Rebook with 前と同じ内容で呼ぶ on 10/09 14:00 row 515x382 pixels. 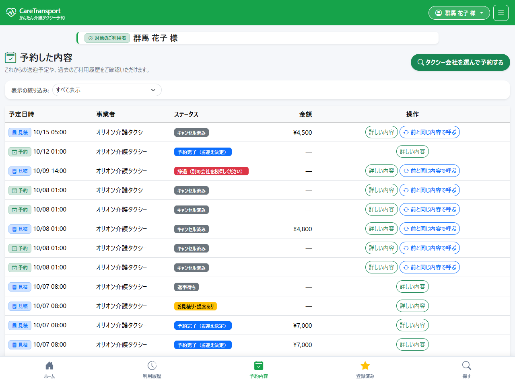pos(430,171)
